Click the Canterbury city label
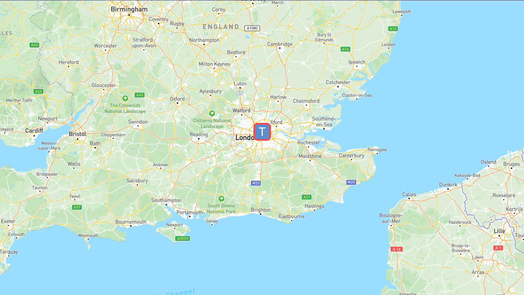This screenshot has height=295, width=524. [x=352, y=156]
